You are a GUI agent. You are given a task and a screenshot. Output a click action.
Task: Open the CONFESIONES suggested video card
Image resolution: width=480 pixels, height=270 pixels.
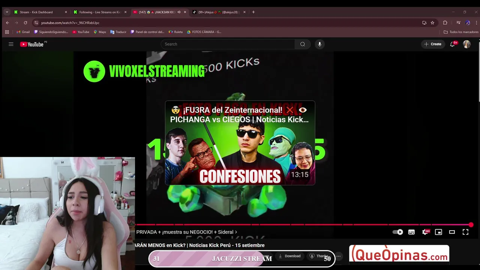[240, 143]
